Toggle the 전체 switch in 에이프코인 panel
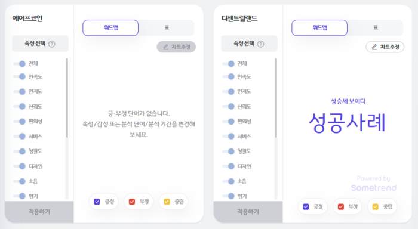 [x=20, y=64]
